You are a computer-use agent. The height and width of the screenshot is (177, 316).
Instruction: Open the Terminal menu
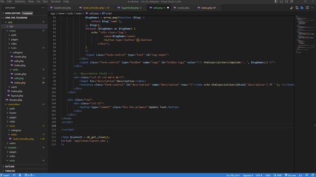point(55,1)
